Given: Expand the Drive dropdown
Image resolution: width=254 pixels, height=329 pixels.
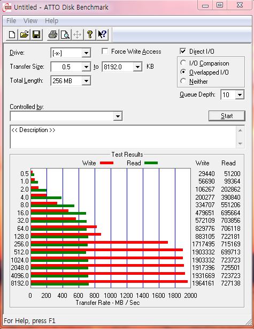Looking at the screenshot, I should tap(86, 53).
